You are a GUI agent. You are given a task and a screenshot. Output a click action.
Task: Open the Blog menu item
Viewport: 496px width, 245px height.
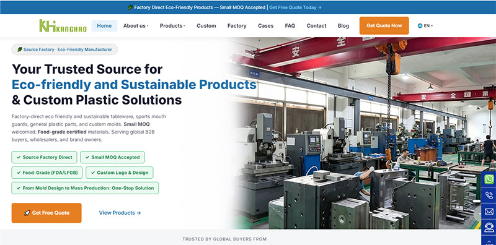(343, 26)
